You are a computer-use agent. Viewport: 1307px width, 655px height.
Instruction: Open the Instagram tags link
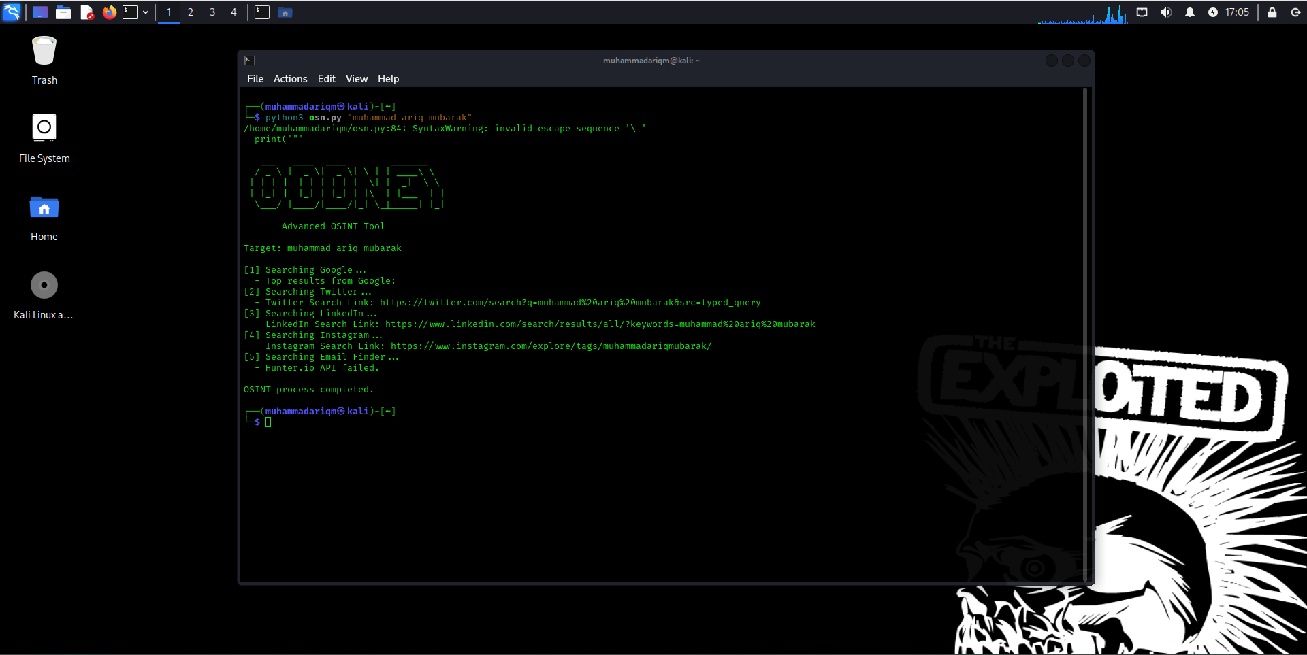coord(550,346)
